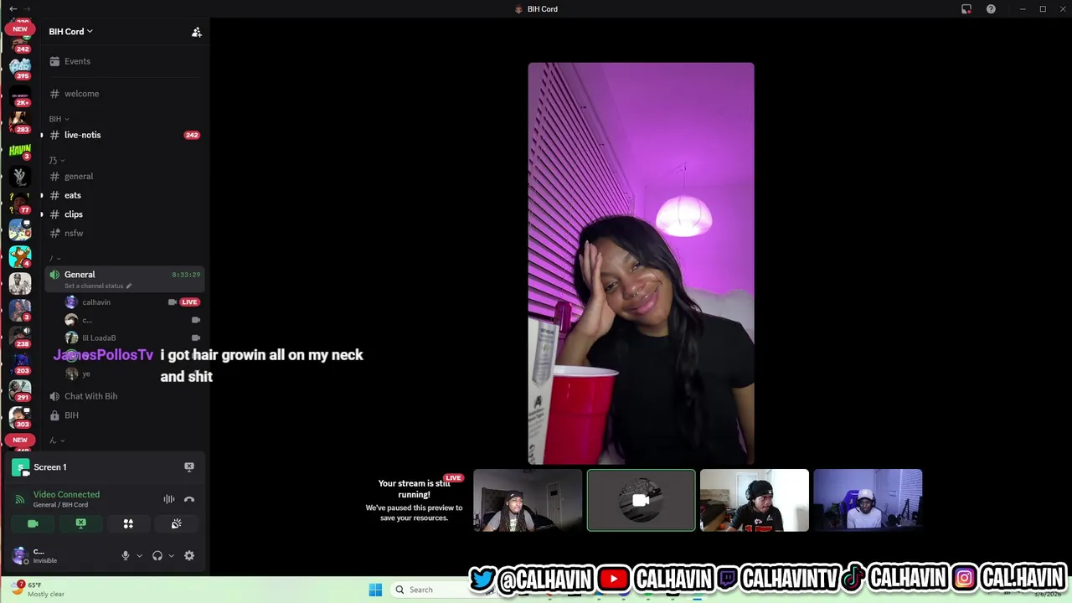Viewport: 1072px width, 603px height.
Task: Go back using the title bar arrow
Action: click(x=13, y=8)
